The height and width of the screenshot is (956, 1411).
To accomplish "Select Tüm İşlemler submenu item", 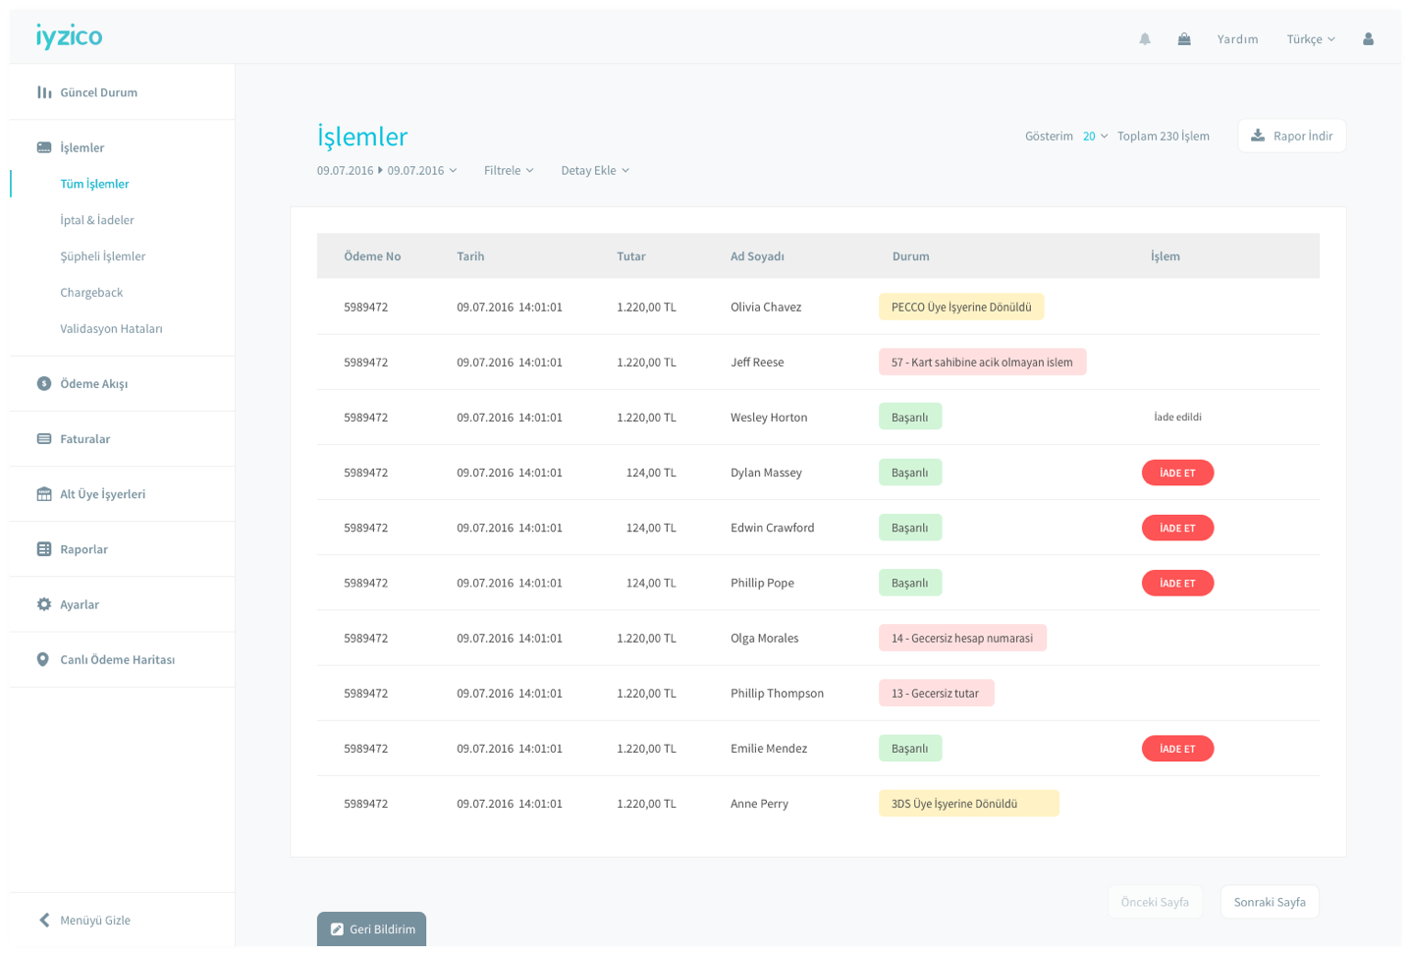I will point(94,184).
